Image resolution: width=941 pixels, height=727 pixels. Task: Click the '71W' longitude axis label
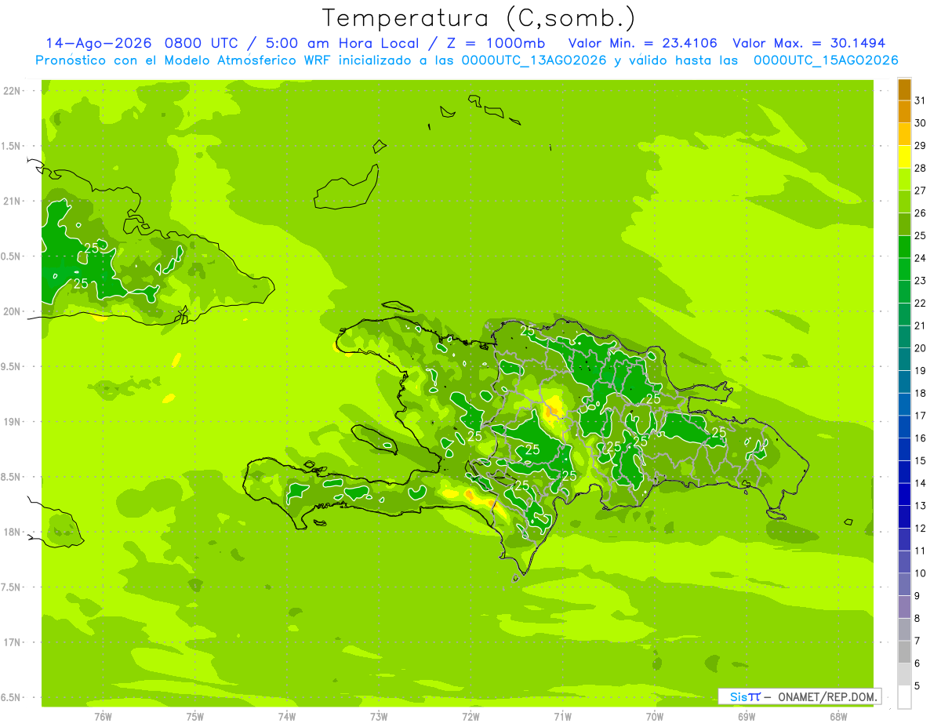pyautogui.click(x=562, y=717)
